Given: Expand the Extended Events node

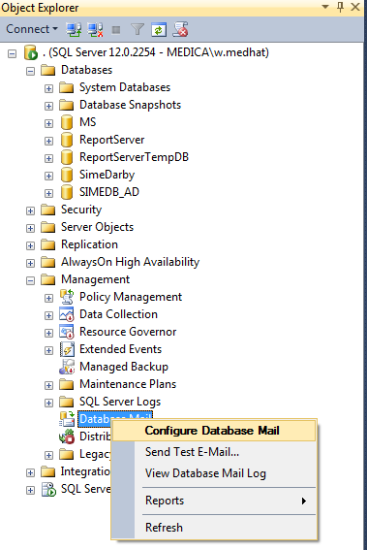Looking at the screenshot, I should [48, 350].
